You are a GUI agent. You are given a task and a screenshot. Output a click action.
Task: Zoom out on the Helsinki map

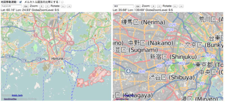pyautogui.click(x=47, y=6)
